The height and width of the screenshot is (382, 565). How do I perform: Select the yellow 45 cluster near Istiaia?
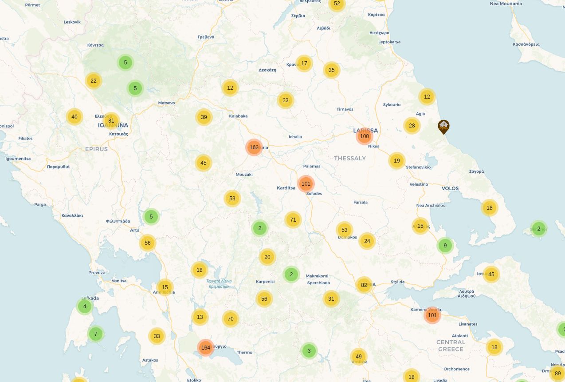pos(491,274)
